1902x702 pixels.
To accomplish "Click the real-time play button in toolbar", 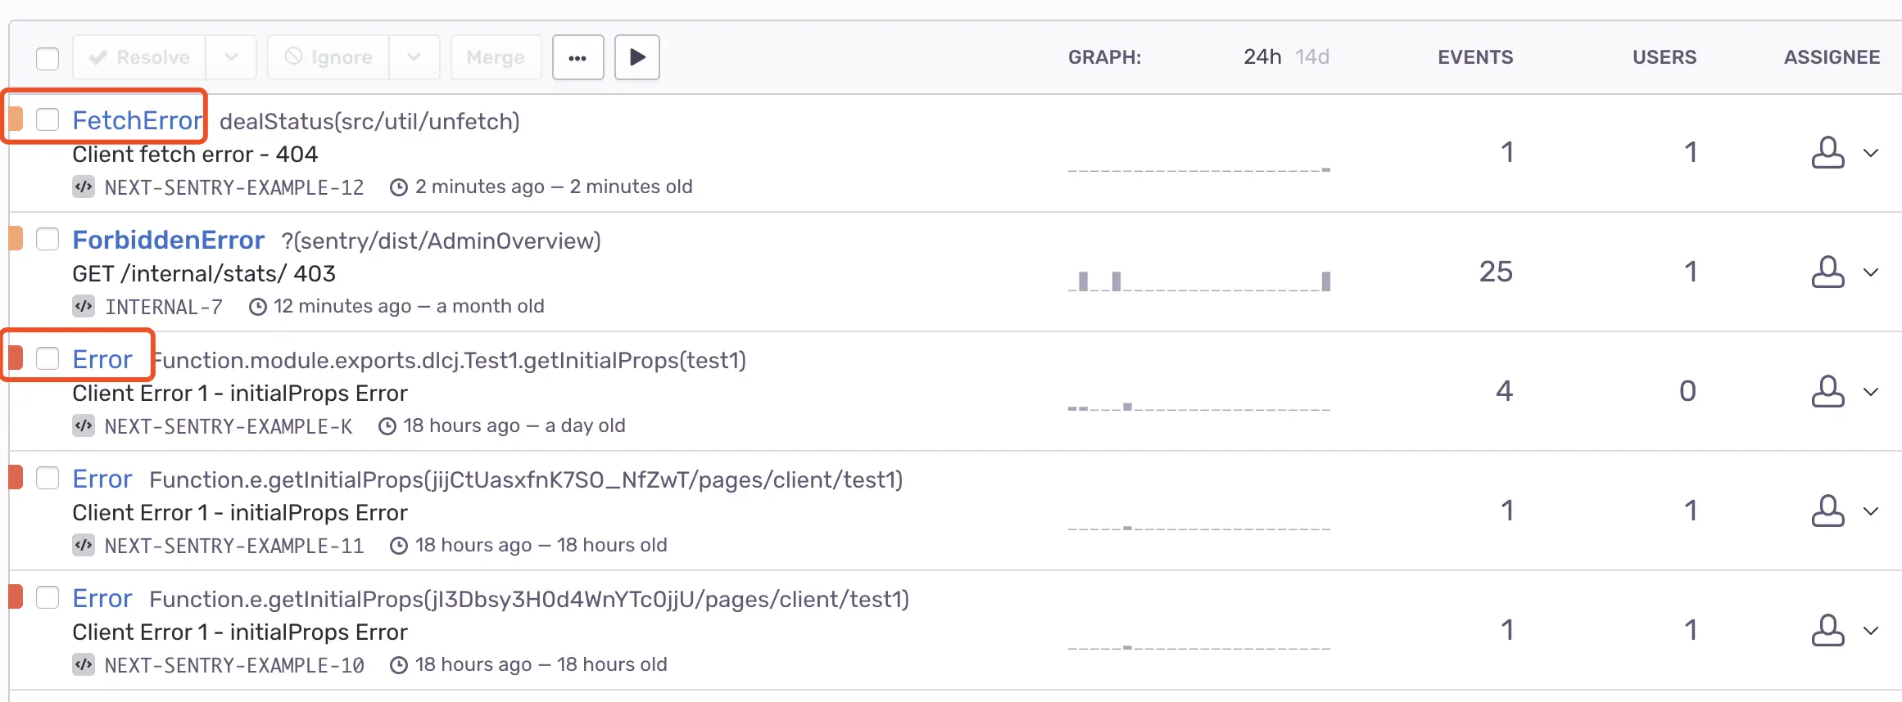I will pos(636,57).
